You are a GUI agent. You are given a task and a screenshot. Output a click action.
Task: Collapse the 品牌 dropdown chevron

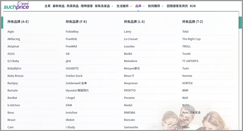pos(144,6)
